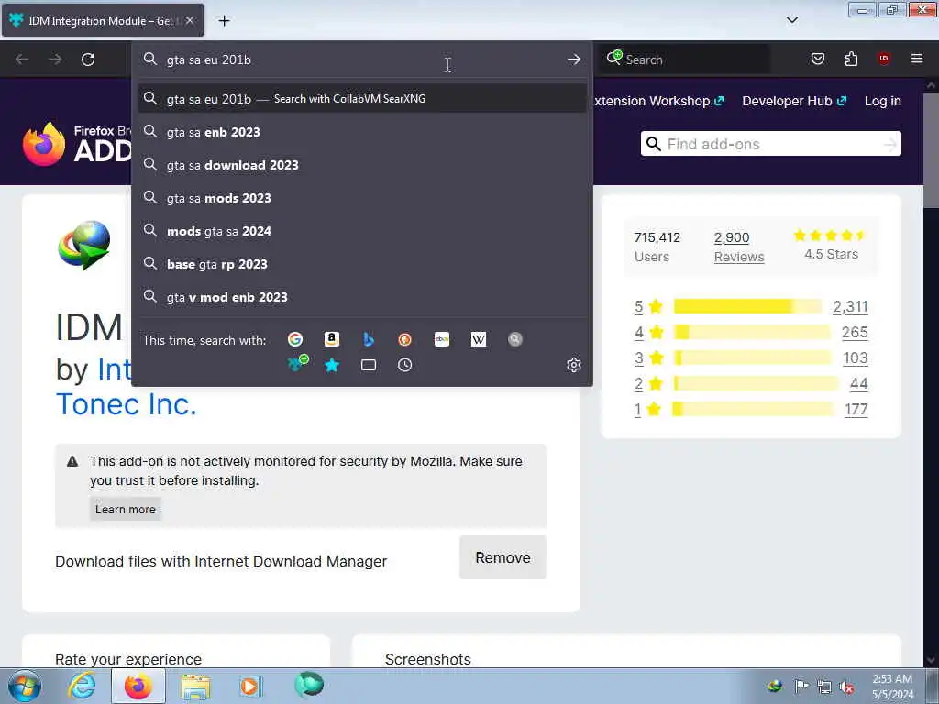939x704 pixels.
Task: Expand the list all tabs chevron
Action: (791, 20)
